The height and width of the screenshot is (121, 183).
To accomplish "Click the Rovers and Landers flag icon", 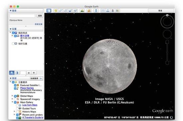I will coord(20,115).
